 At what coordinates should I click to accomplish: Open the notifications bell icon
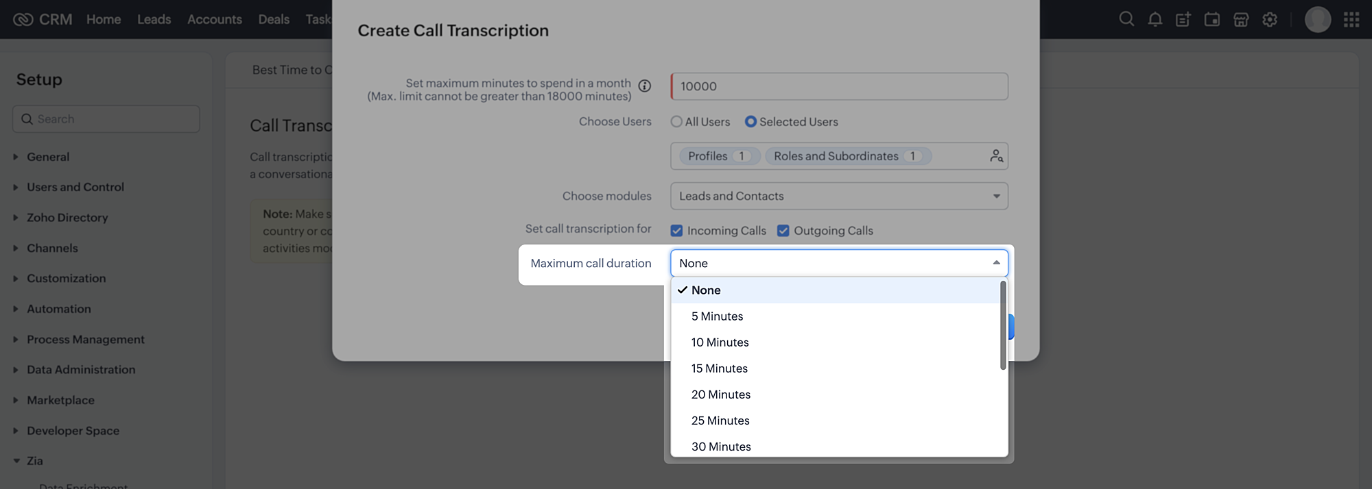(x=1155, y=19)
